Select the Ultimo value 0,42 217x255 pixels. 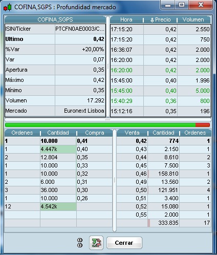pyautogui.click(x=99, y=39)
